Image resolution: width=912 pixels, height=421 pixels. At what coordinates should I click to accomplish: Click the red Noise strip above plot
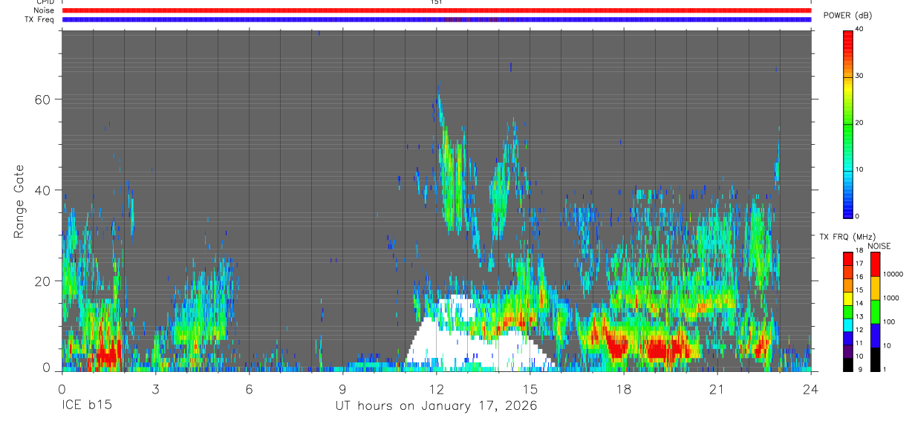[437, 11]
